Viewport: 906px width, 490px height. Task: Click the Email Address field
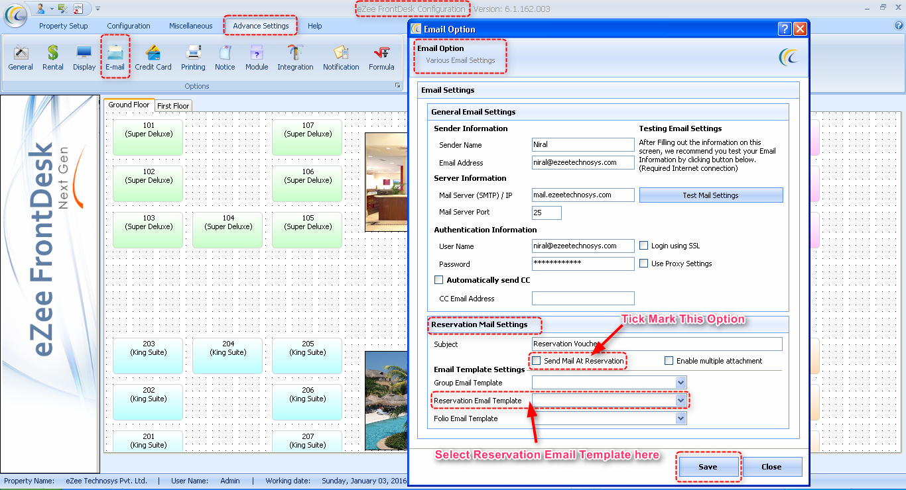[x=584, y=162]
